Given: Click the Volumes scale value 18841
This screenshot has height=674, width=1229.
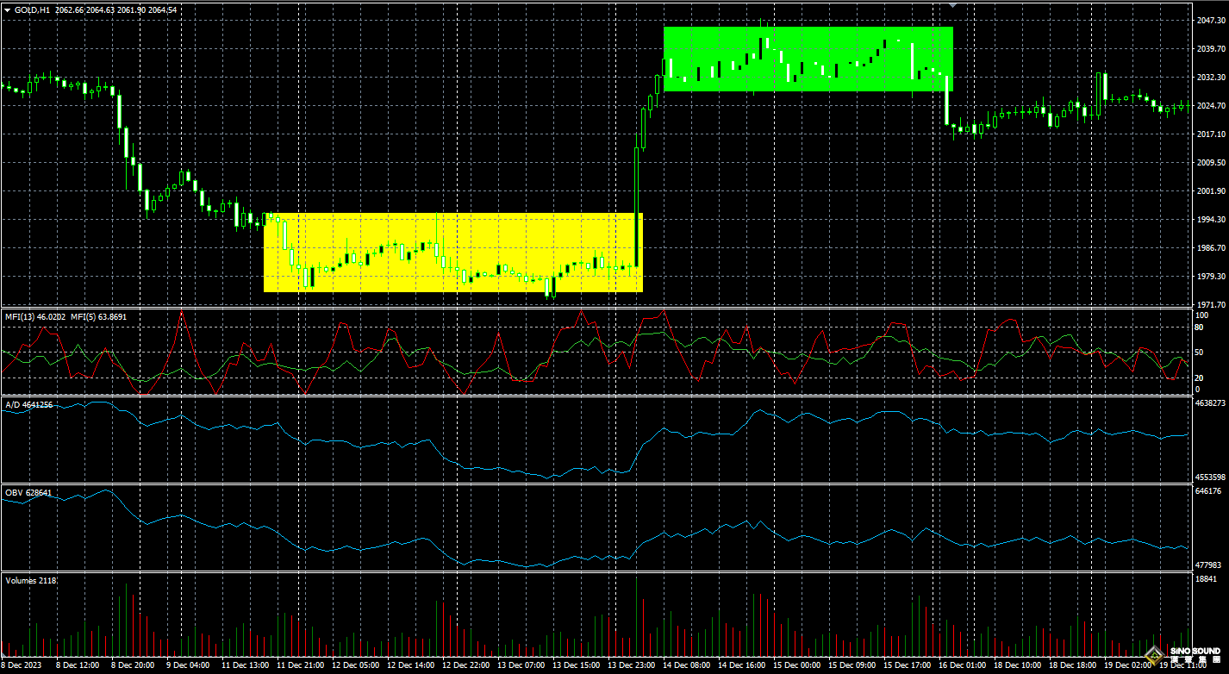Looking at the screenshot, I should tap(1206, 579).
